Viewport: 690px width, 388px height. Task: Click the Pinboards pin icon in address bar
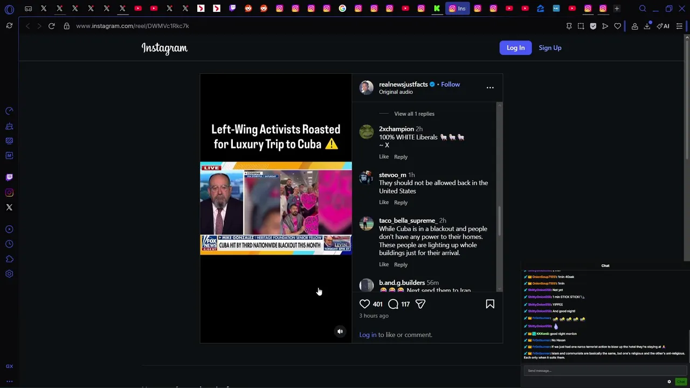[x=569, y=26]
